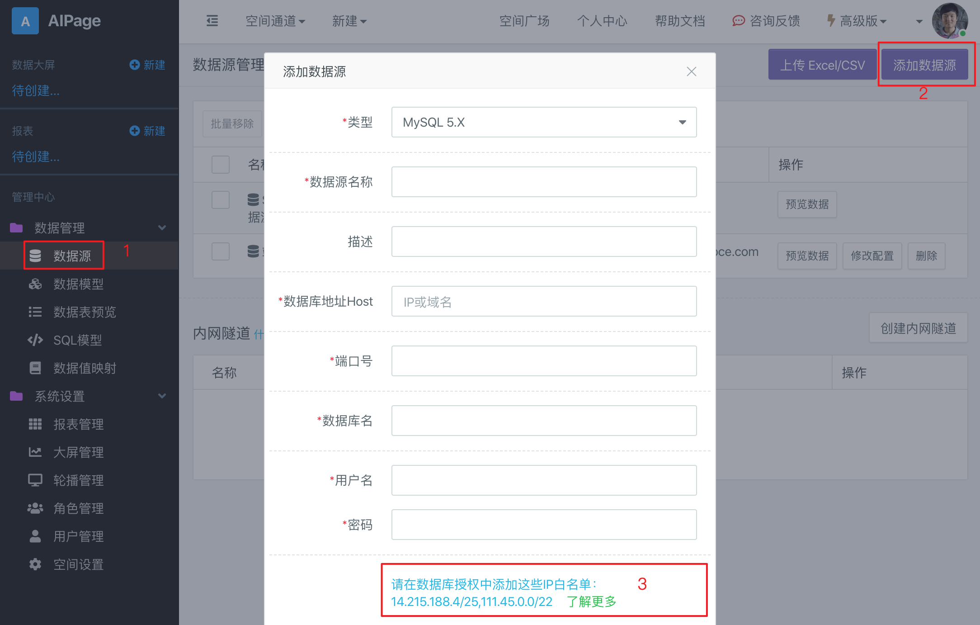Screen dimensions: 980x625
Task: Focus the 密码 input field
Action: [544, 525]
